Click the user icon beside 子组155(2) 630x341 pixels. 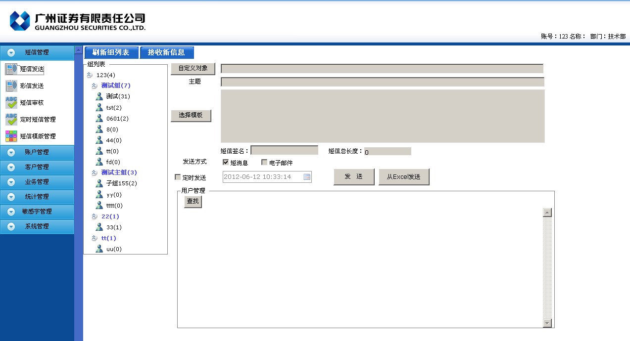99,183
